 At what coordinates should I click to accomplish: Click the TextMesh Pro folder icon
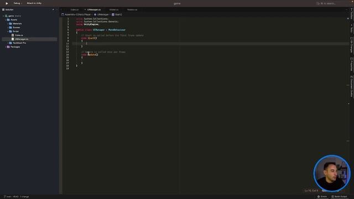point(11,43)
